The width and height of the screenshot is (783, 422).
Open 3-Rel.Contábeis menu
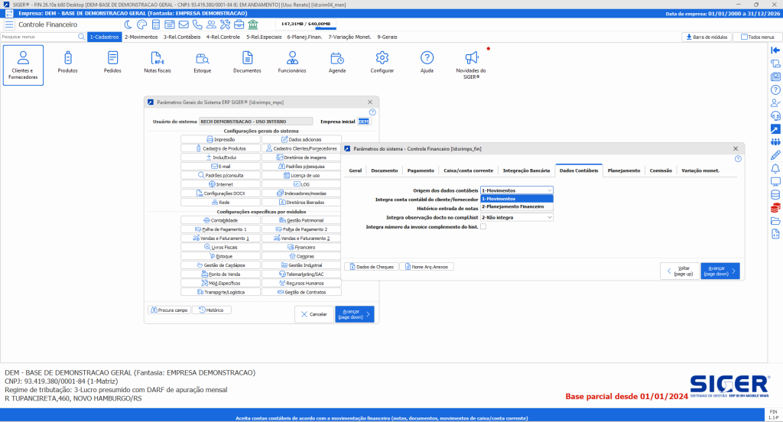pyautogui.click(x=182, y=37)
